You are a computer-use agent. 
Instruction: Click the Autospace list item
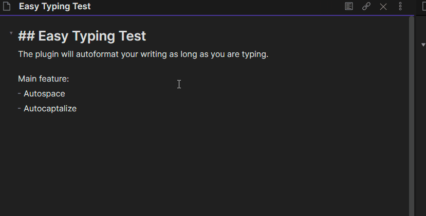[44, 93]
